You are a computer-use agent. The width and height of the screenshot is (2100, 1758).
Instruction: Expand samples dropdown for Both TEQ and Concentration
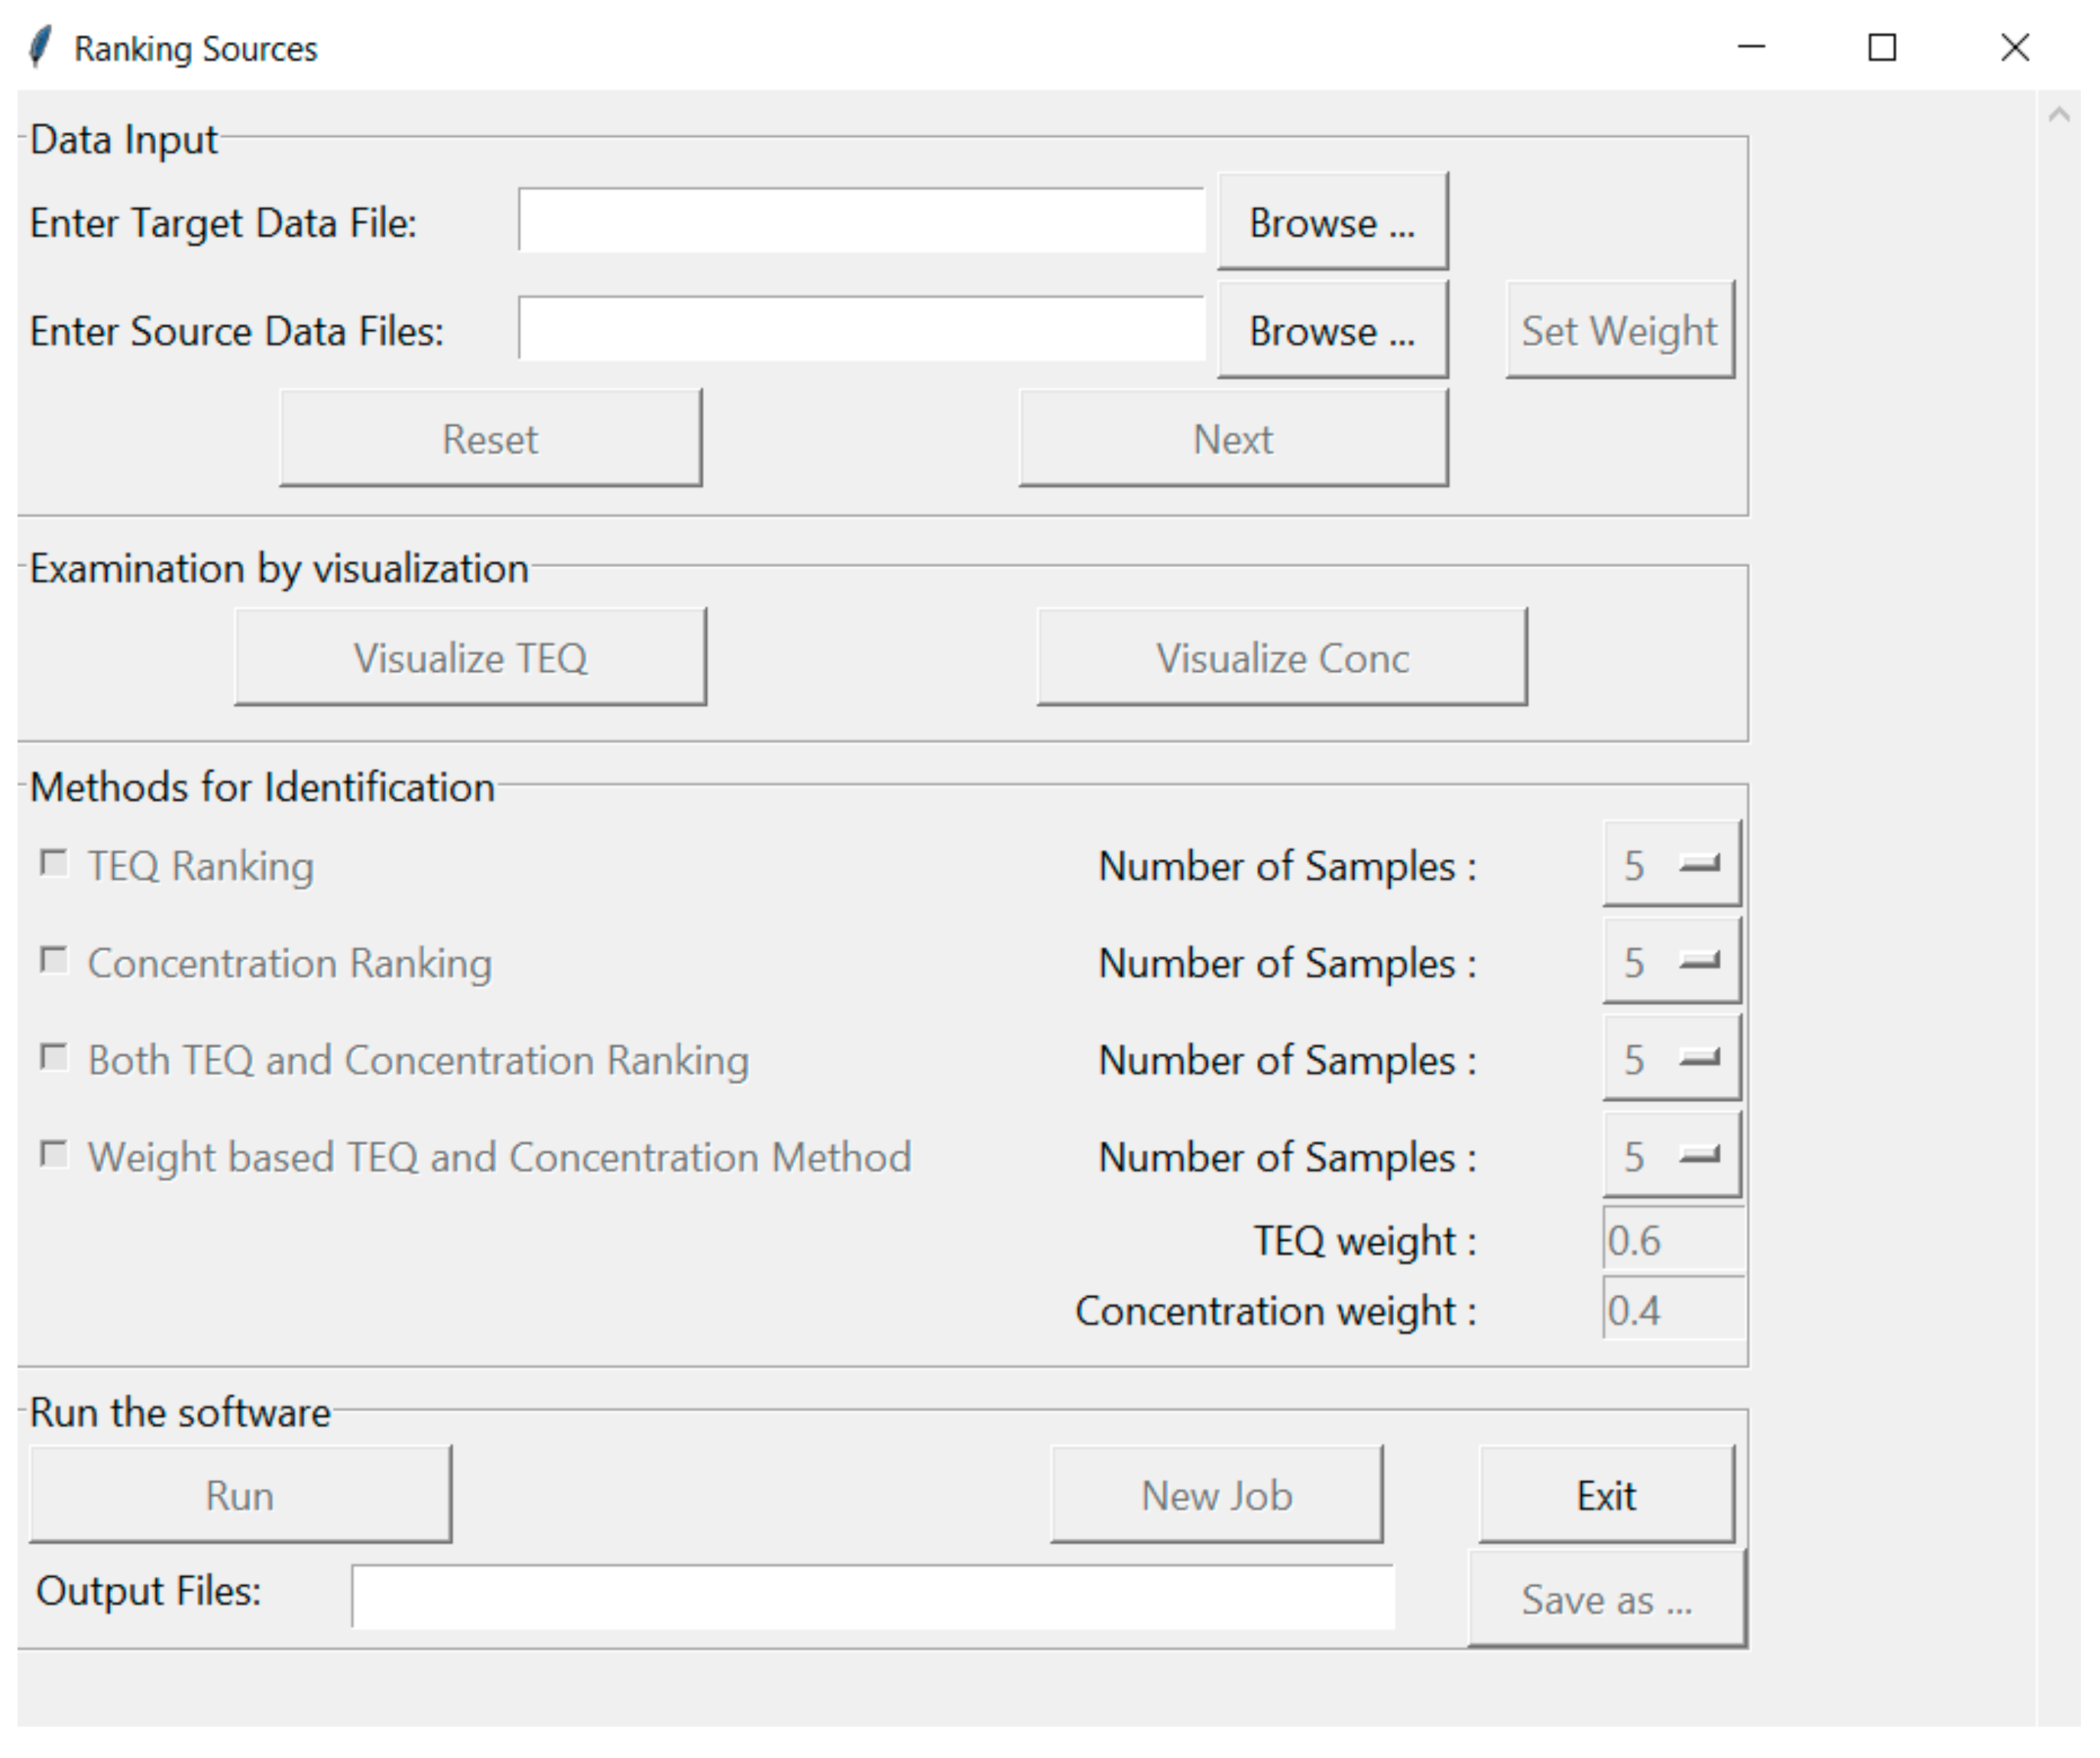point(1671,1058)
